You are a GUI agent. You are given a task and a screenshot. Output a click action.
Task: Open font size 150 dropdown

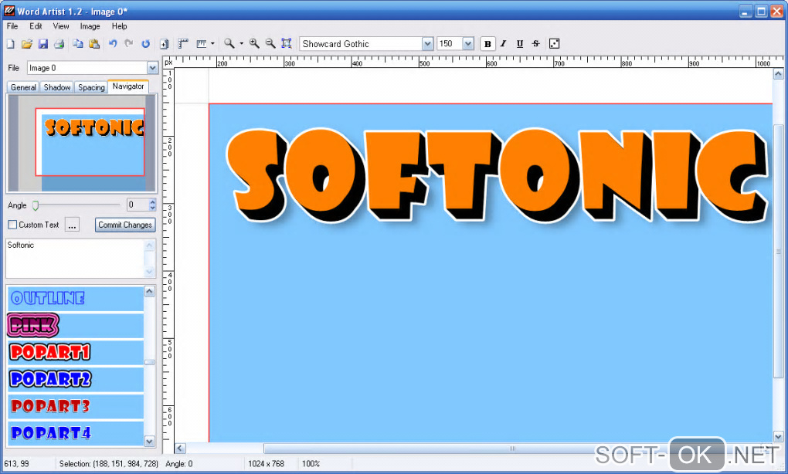pos(468,44)
